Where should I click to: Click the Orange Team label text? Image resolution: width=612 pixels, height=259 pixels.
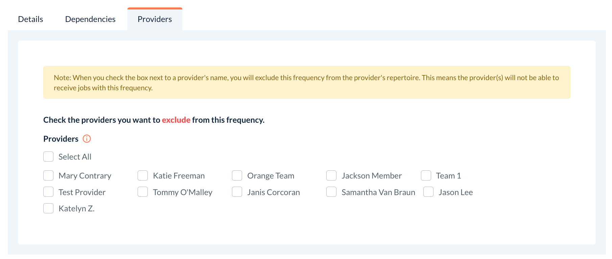pyautogui.click(x=270, y=176)
